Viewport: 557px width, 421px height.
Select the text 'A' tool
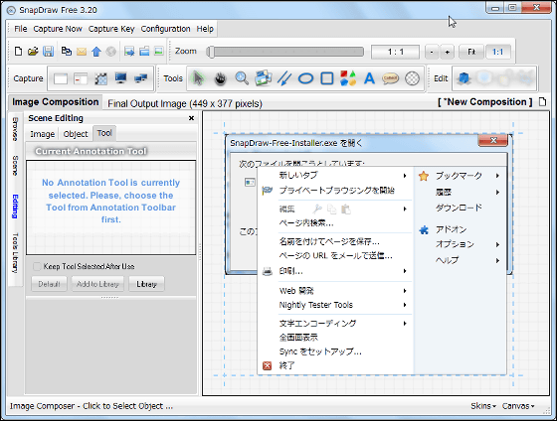pos(369,78)
